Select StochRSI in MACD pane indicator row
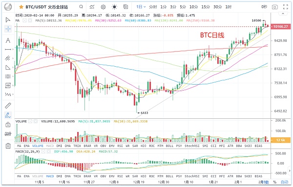Screen dimensions: 293x187 pos(192,176)
